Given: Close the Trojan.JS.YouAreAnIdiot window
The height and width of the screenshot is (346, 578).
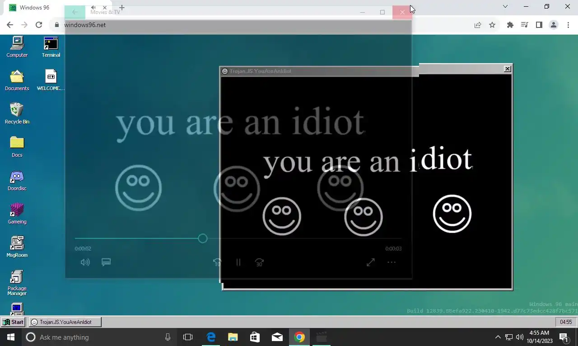Looking at the screenshot, I should (x=508, y=68).
